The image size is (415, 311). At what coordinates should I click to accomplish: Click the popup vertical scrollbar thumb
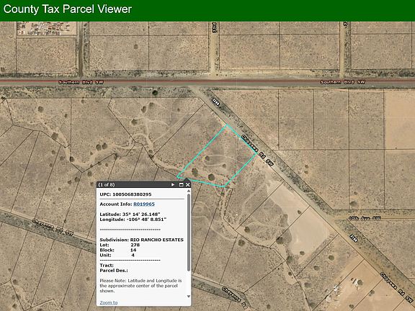click(189, 233)
